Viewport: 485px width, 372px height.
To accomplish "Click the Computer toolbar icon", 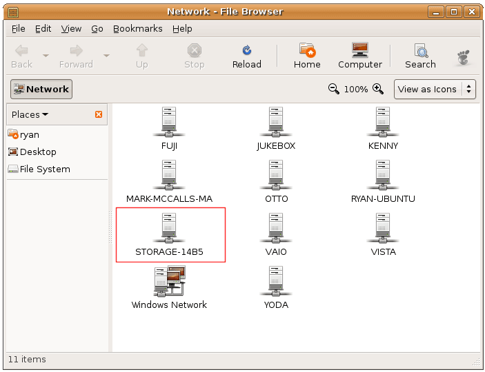I will coord(359,55).
